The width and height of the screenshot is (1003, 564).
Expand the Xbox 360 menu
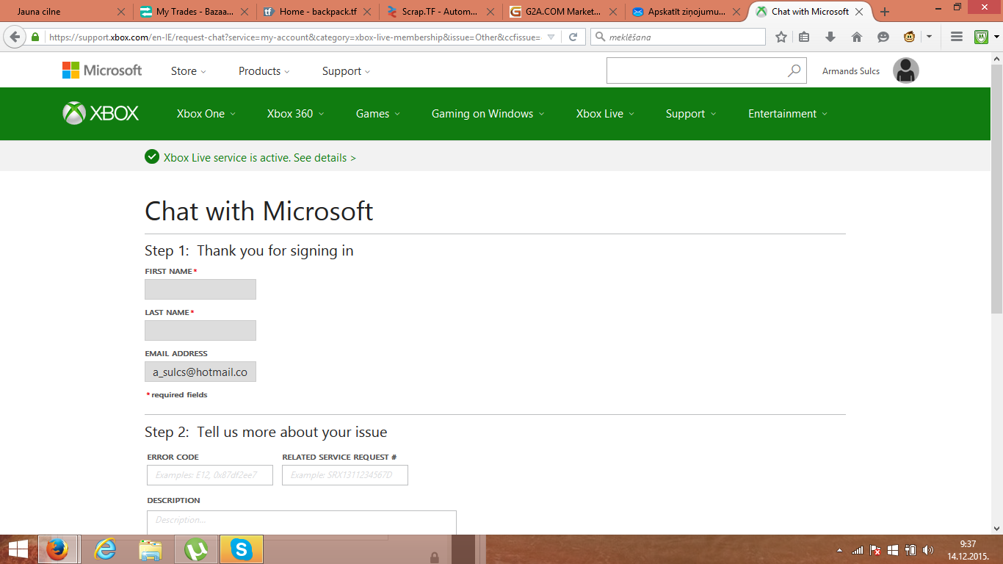pos(296,114)
